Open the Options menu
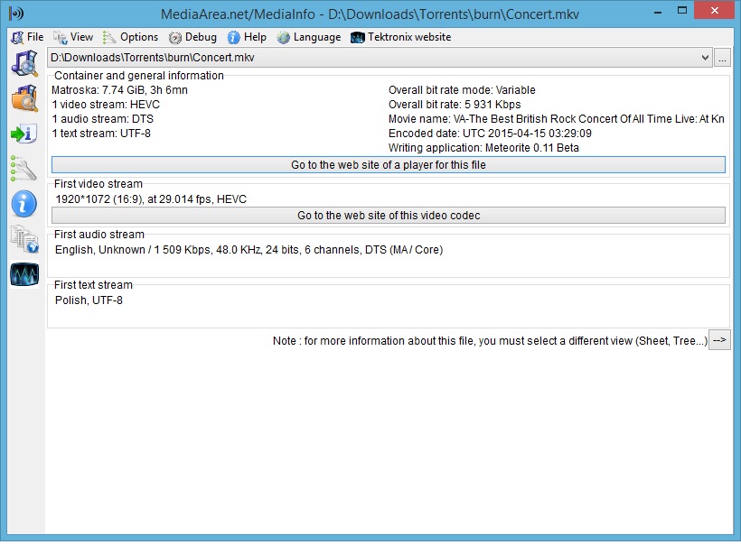This screenshot has width=741, height=554. tap(131, 37)
